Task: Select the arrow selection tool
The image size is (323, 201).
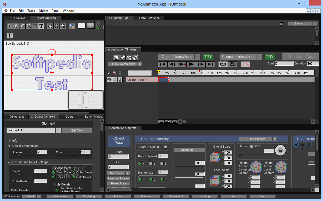Action: tap(10, 26)
